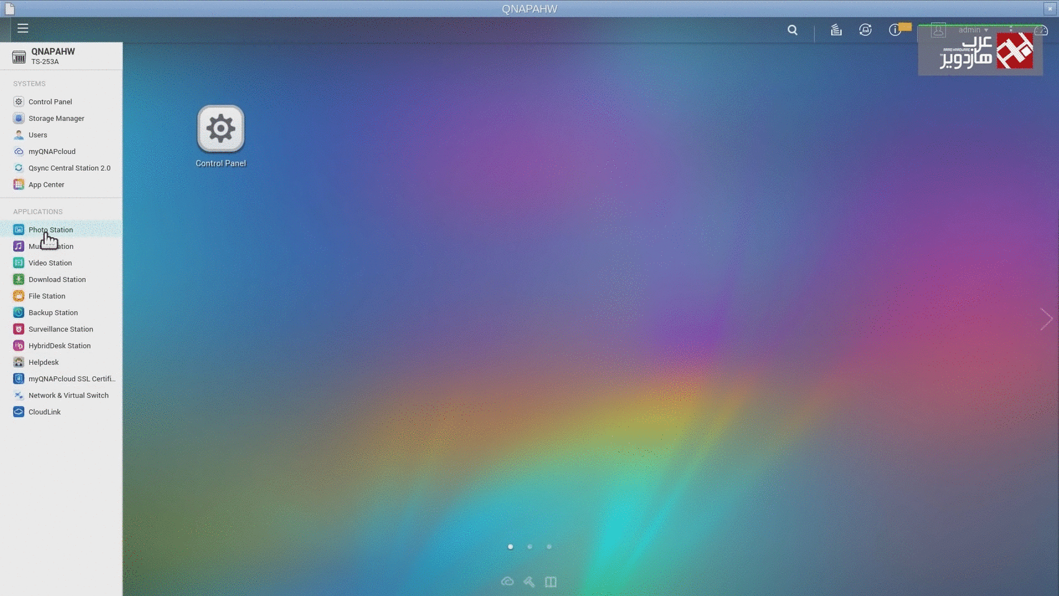Screen dimensions: 1059x596
Task: Open dashboard gauge icon
Action: [1042, 30]
